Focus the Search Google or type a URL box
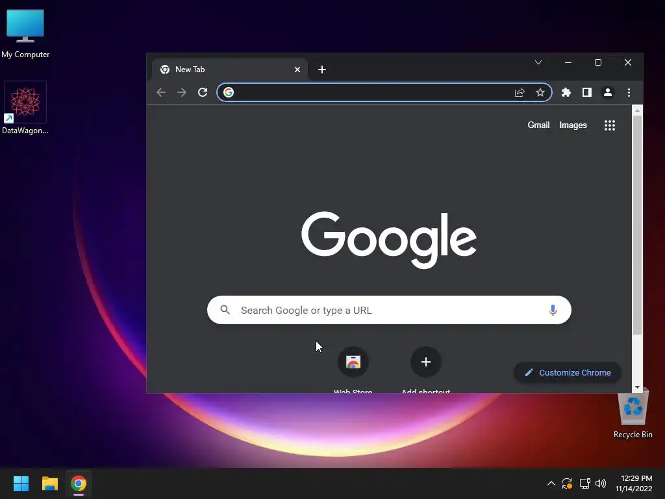This screenshot has width=665, height=499. [389, 310]
